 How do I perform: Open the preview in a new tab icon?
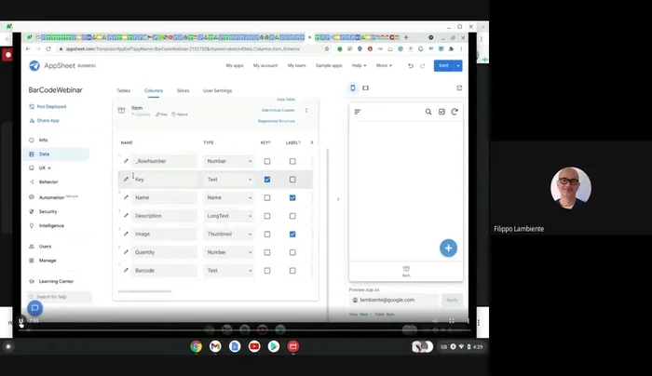pyautogui.click(x=459, y=88)
